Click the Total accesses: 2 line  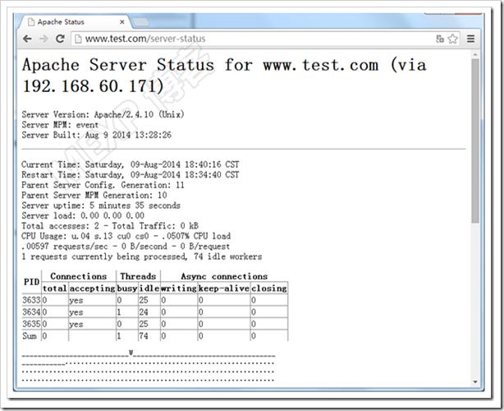click(x=110, y=226)
